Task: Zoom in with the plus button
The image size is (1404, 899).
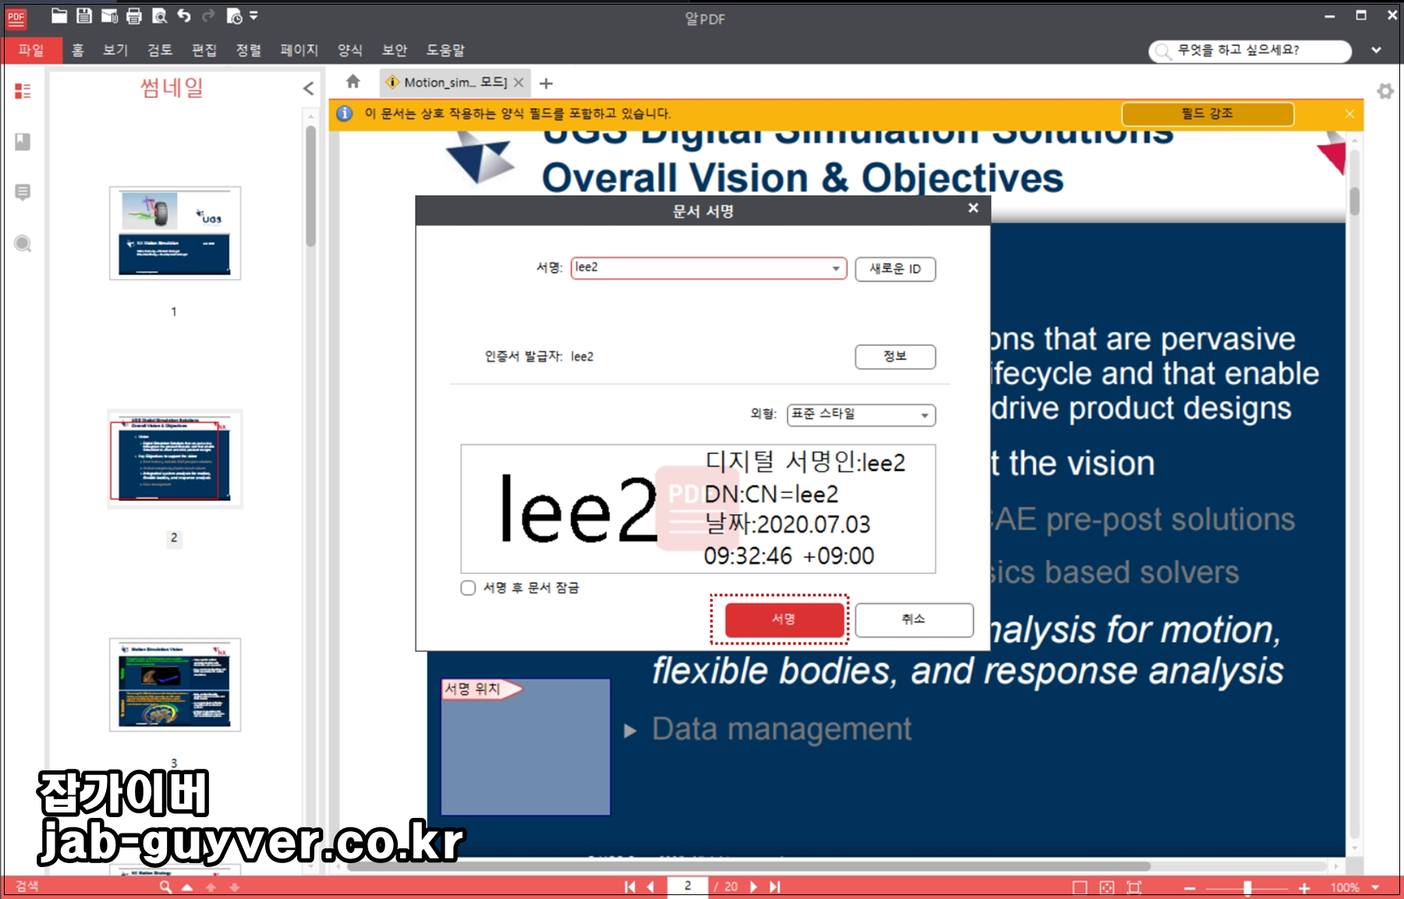Action: point(1304,888)
